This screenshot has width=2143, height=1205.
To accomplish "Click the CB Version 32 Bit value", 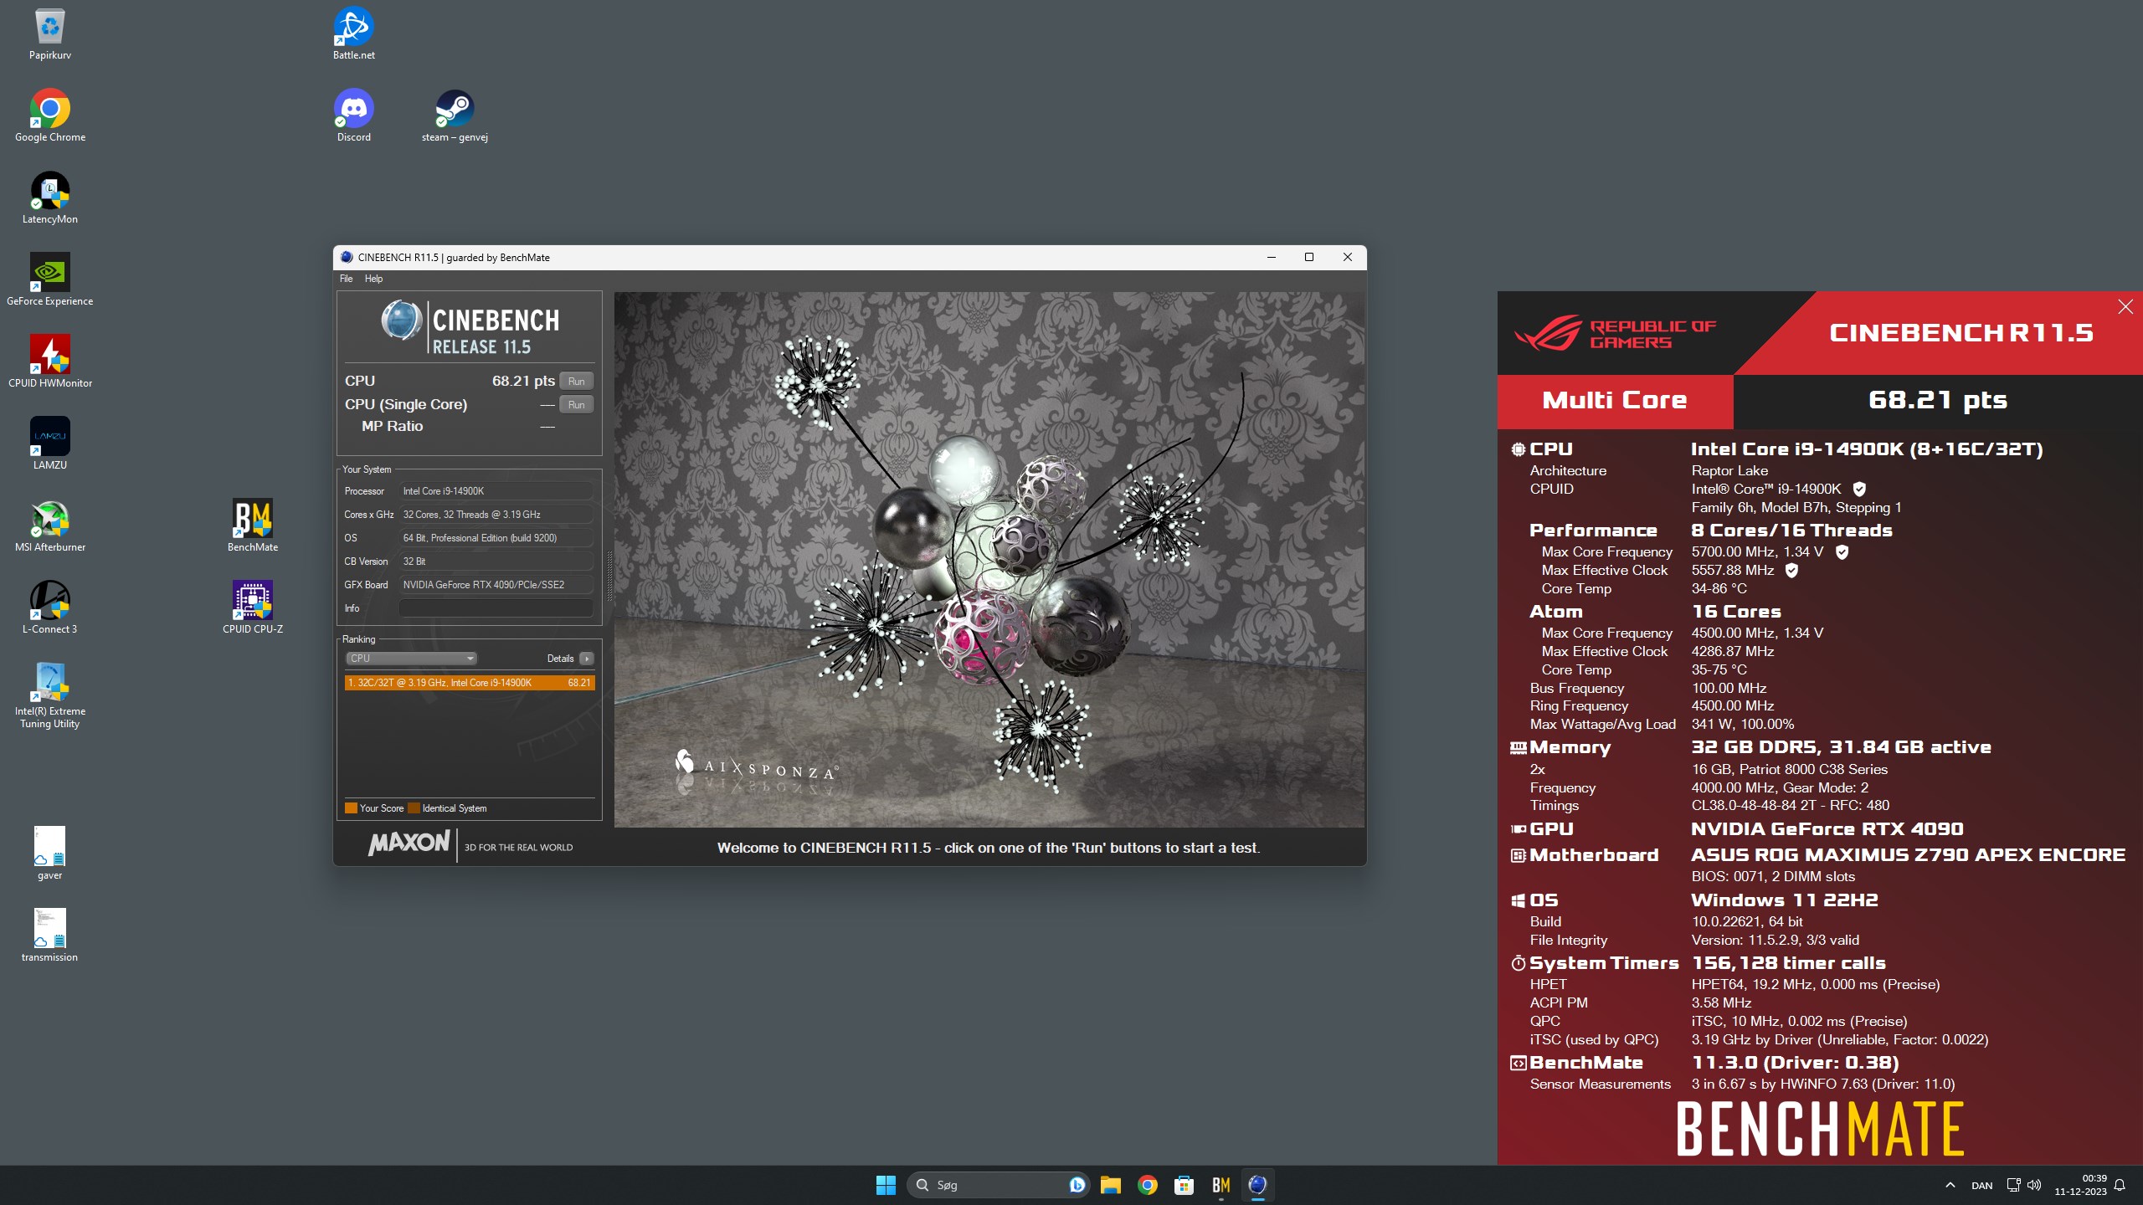I will coord(496,561).
